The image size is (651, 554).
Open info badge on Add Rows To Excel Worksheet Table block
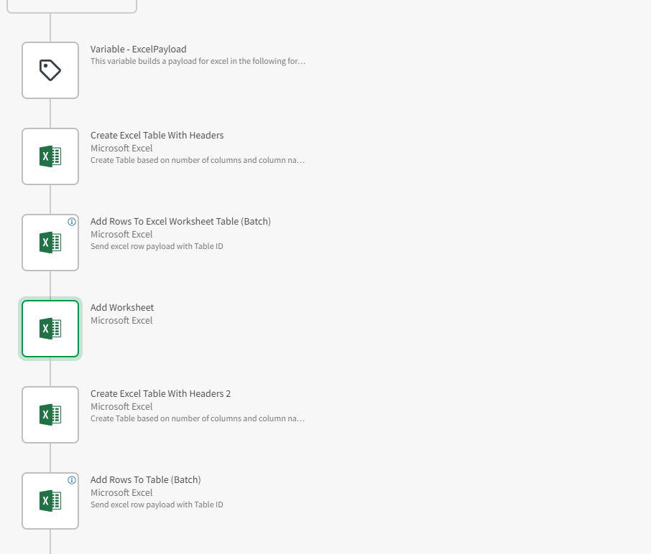click(71, 222)
